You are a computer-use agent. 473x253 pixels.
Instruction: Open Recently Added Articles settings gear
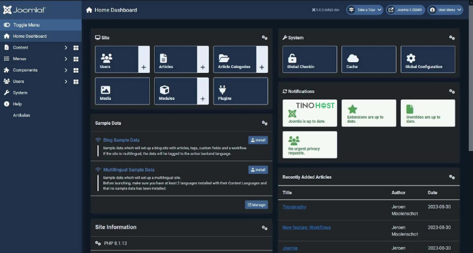point(452,177)
